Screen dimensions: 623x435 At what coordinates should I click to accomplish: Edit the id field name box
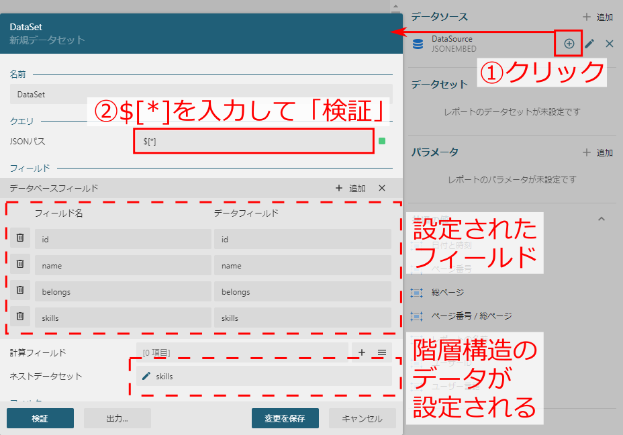pos(123,239)
